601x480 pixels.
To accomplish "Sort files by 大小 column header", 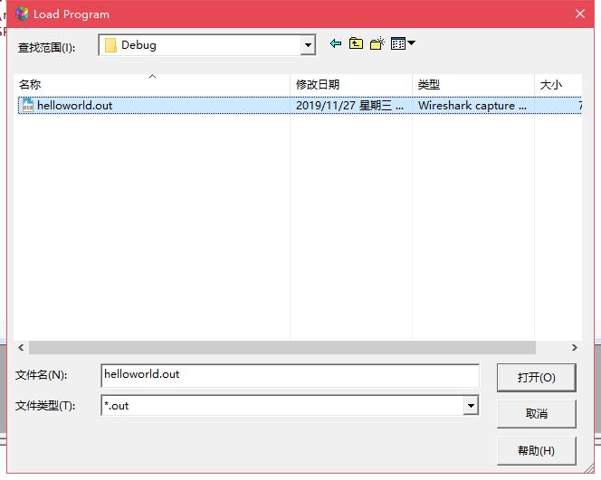I will coord(557,84).
